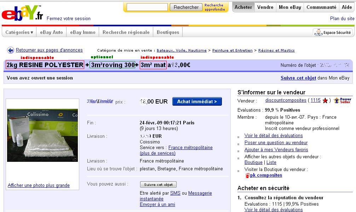Select end date 24-févr.-09 00:17:21 Paris
This screenshot has width=356, height=212.
click(167, 123)
